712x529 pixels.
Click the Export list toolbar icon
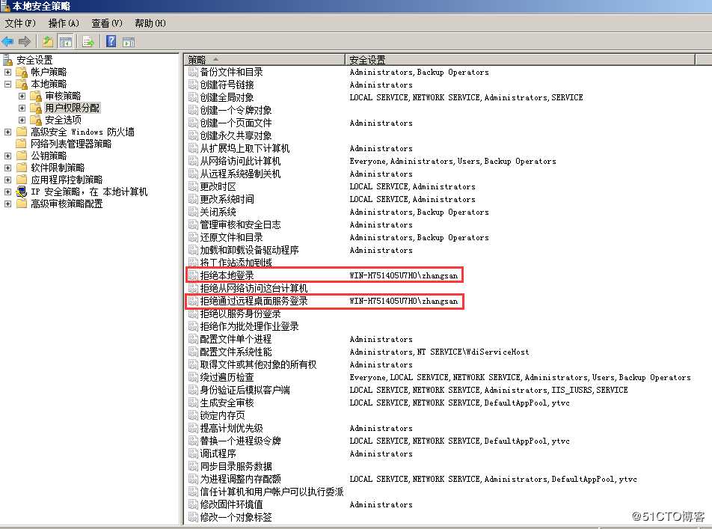[x=88, y=42]
